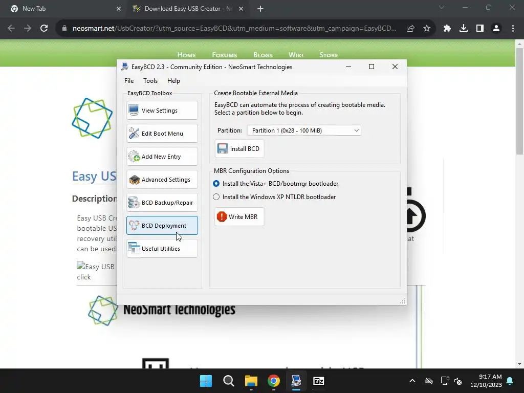Open the Useful Utilities section
This screenshot has width=524, height=393.
pos(162,249)
